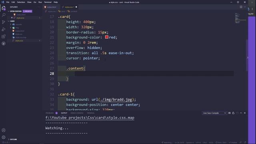Click the style.css.map file icon
This screenshot has width=256, height=144.
(x=13, y=37)
